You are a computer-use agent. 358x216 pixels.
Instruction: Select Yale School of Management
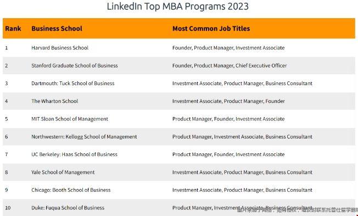[x=63, y=173]
